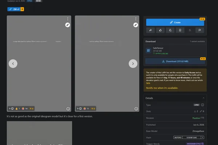The width and height of the screenshot is (218, 145).
Task: Copy the AUTOV2 hash value
Action: (x=191, y=137)
